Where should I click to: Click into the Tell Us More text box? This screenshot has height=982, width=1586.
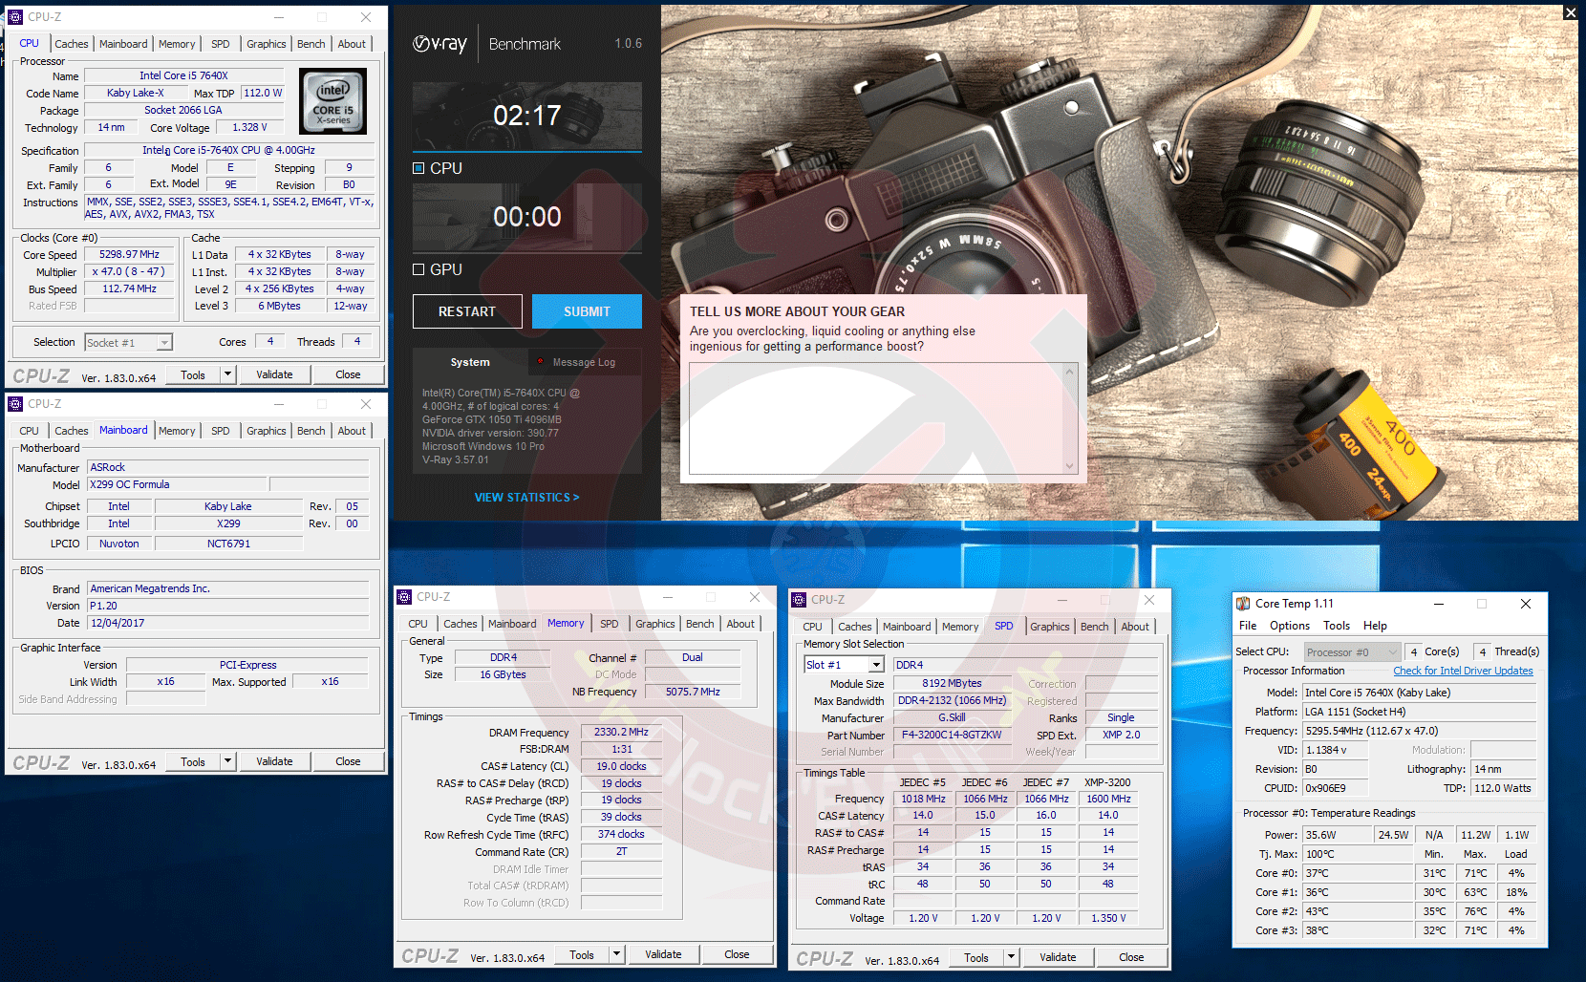(x=874, y=417)
